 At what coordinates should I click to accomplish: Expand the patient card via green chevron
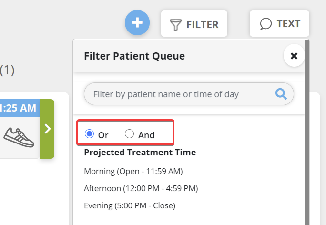point(47,129)
